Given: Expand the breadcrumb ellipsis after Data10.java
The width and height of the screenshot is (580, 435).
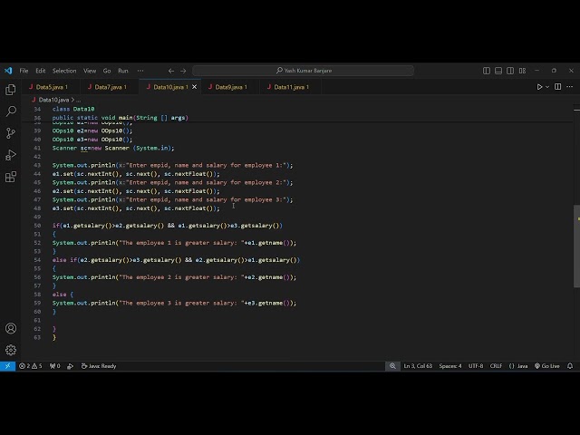Looking at the screenshot, I should pos(79,100).
